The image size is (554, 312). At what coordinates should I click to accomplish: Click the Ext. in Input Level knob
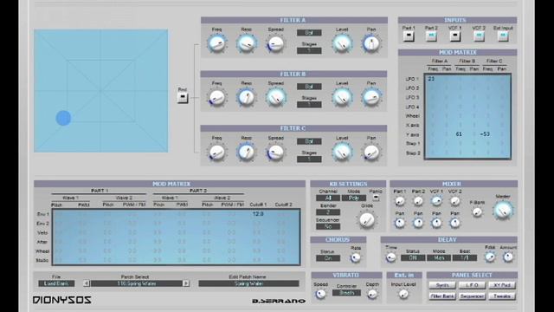403,294
